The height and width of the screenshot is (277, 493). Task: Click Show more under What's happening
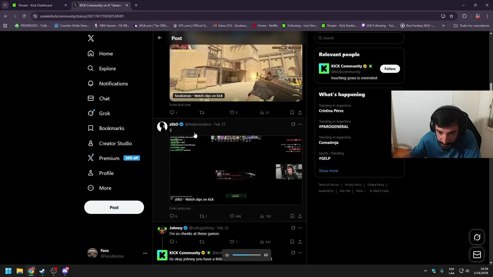pyautogui.click(x=328, y=170)
